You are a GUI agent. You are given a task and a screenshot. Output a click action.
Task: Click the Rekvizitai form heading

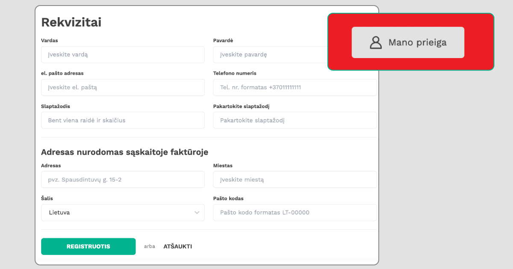(71, 22)
